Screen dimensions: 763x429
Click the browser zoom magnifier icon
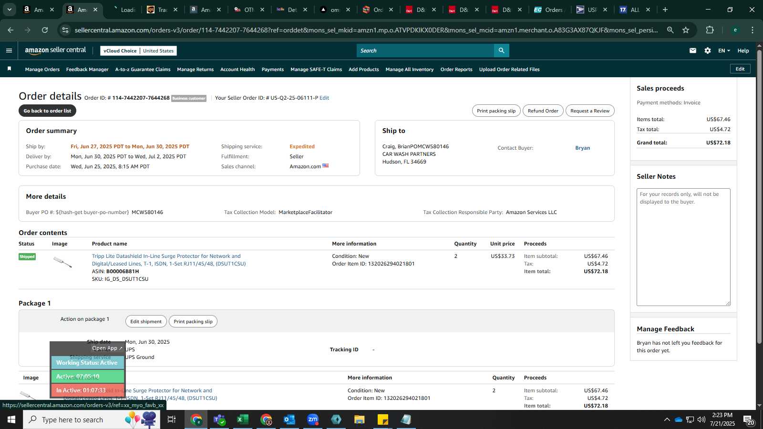(670, 30)
